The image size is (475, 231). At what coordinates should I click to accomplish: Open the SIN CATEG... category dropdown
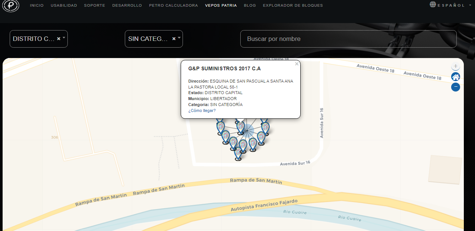coord(154,39)
